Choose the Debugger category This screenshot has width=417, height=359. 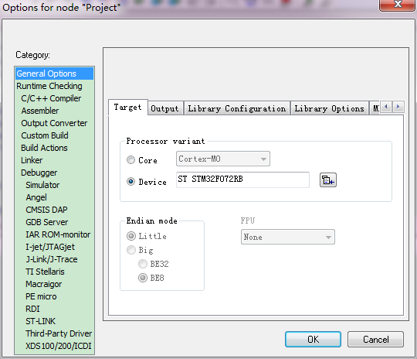pos(39,173)
